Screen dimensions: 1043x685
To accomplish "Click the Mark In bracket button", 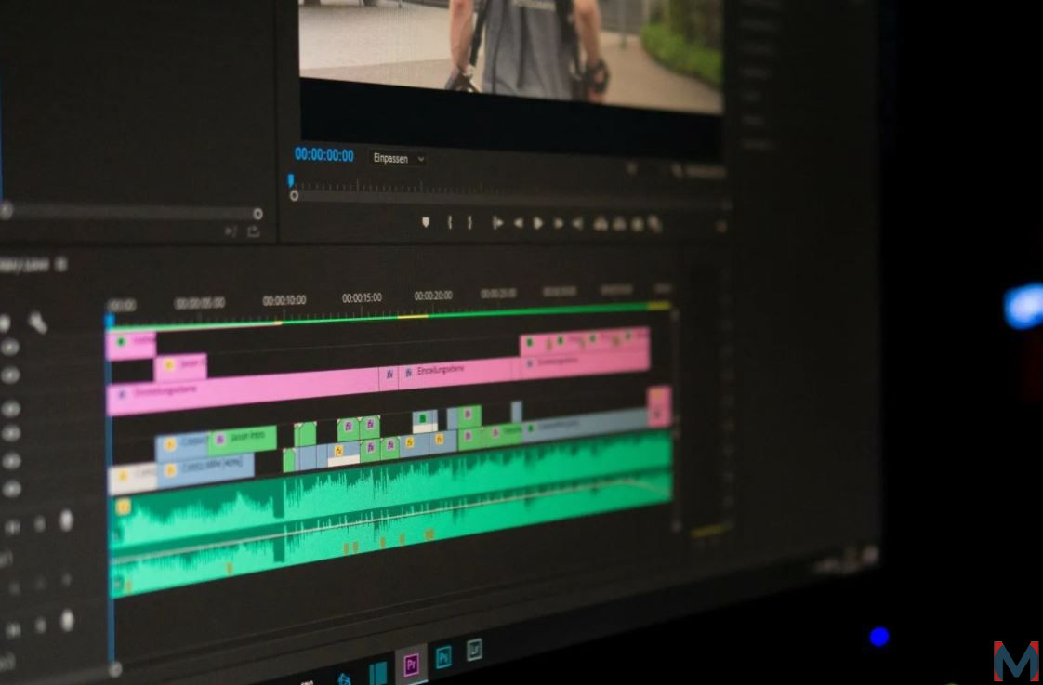I will [x=450, y=223].
